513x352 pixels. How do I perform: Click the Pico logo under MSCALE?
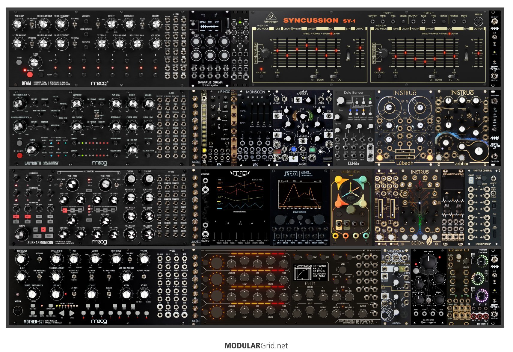205,241
